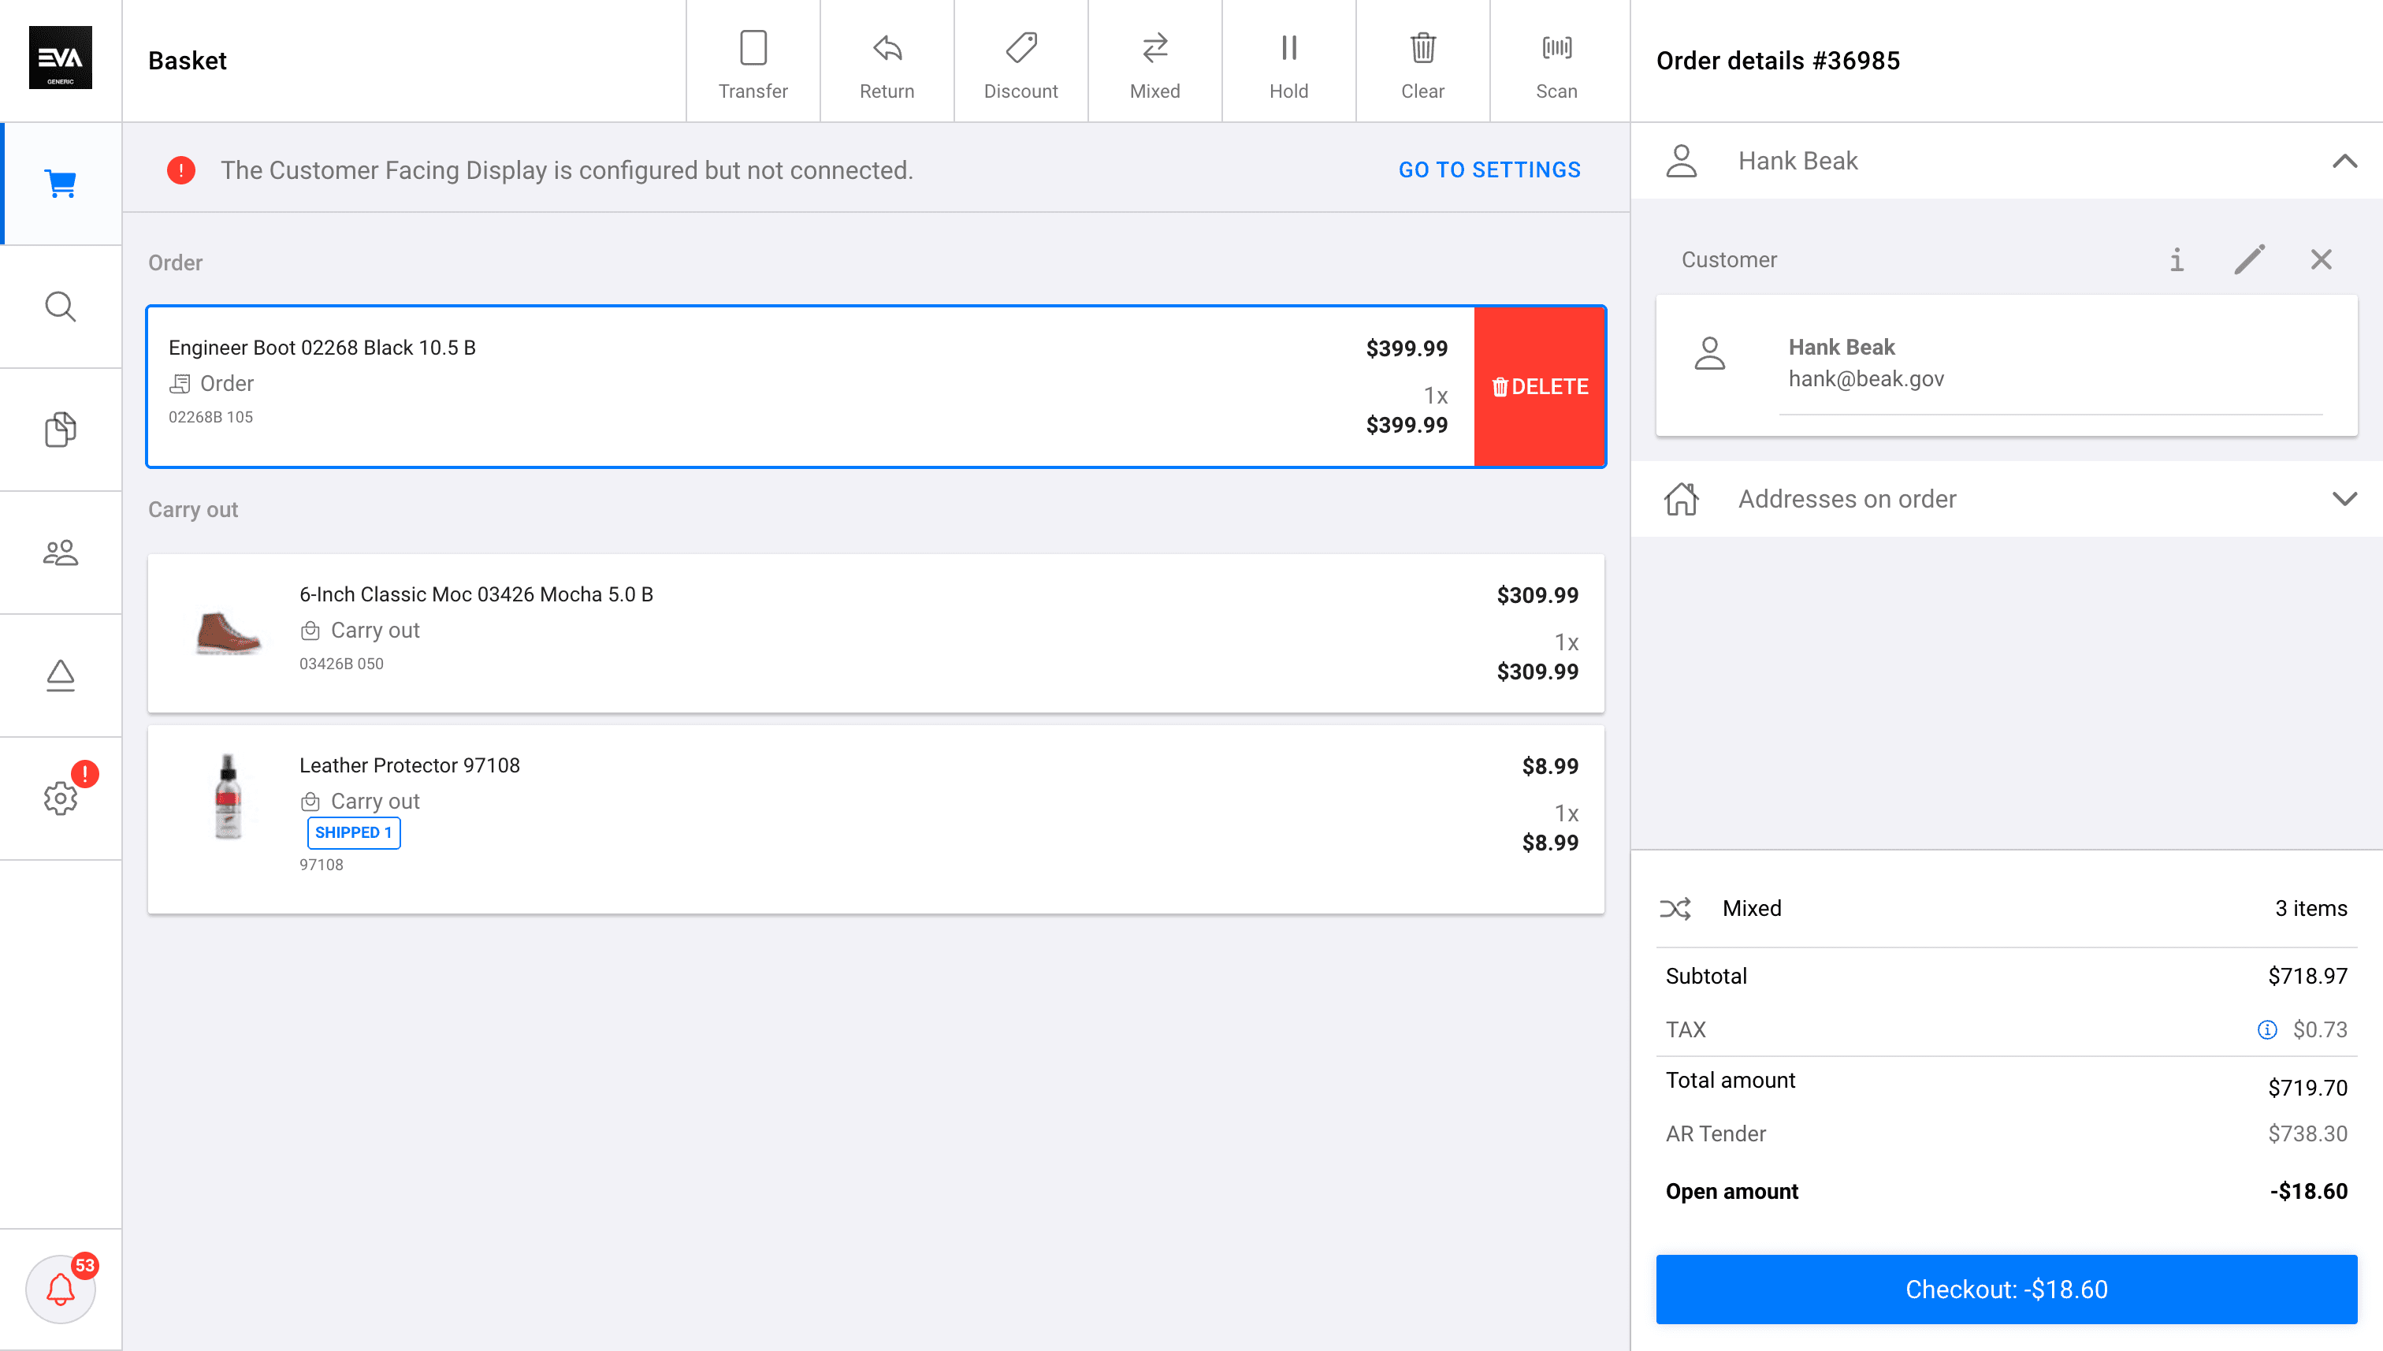The image size is (2383, 1351).
Task: Select the Return toolbar icon
Action: click(x=887, y=61)
